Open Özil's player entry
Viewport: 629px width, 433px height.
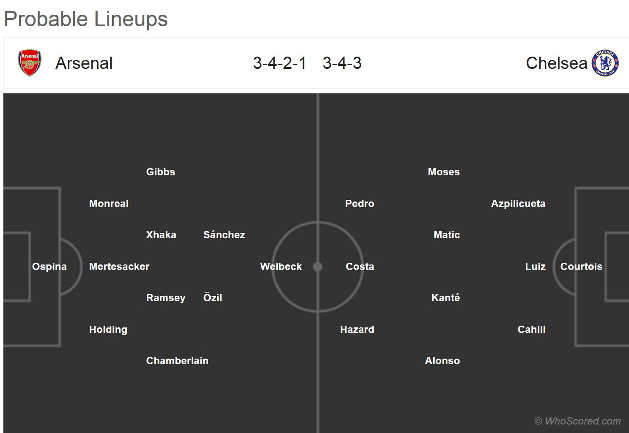click(212, 298)
